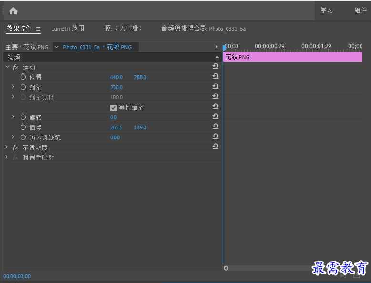Reset the 旋转 parameter
Screen dimensions: 371x283
(x=216, y=116)
